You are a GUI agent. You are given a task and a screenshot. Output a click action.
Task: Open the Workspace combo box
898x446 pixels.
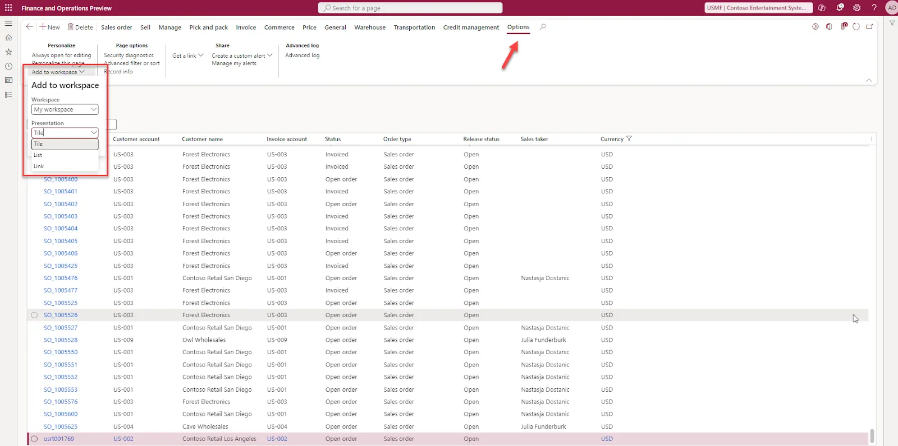pyautogui.click(x=65, y=109)
